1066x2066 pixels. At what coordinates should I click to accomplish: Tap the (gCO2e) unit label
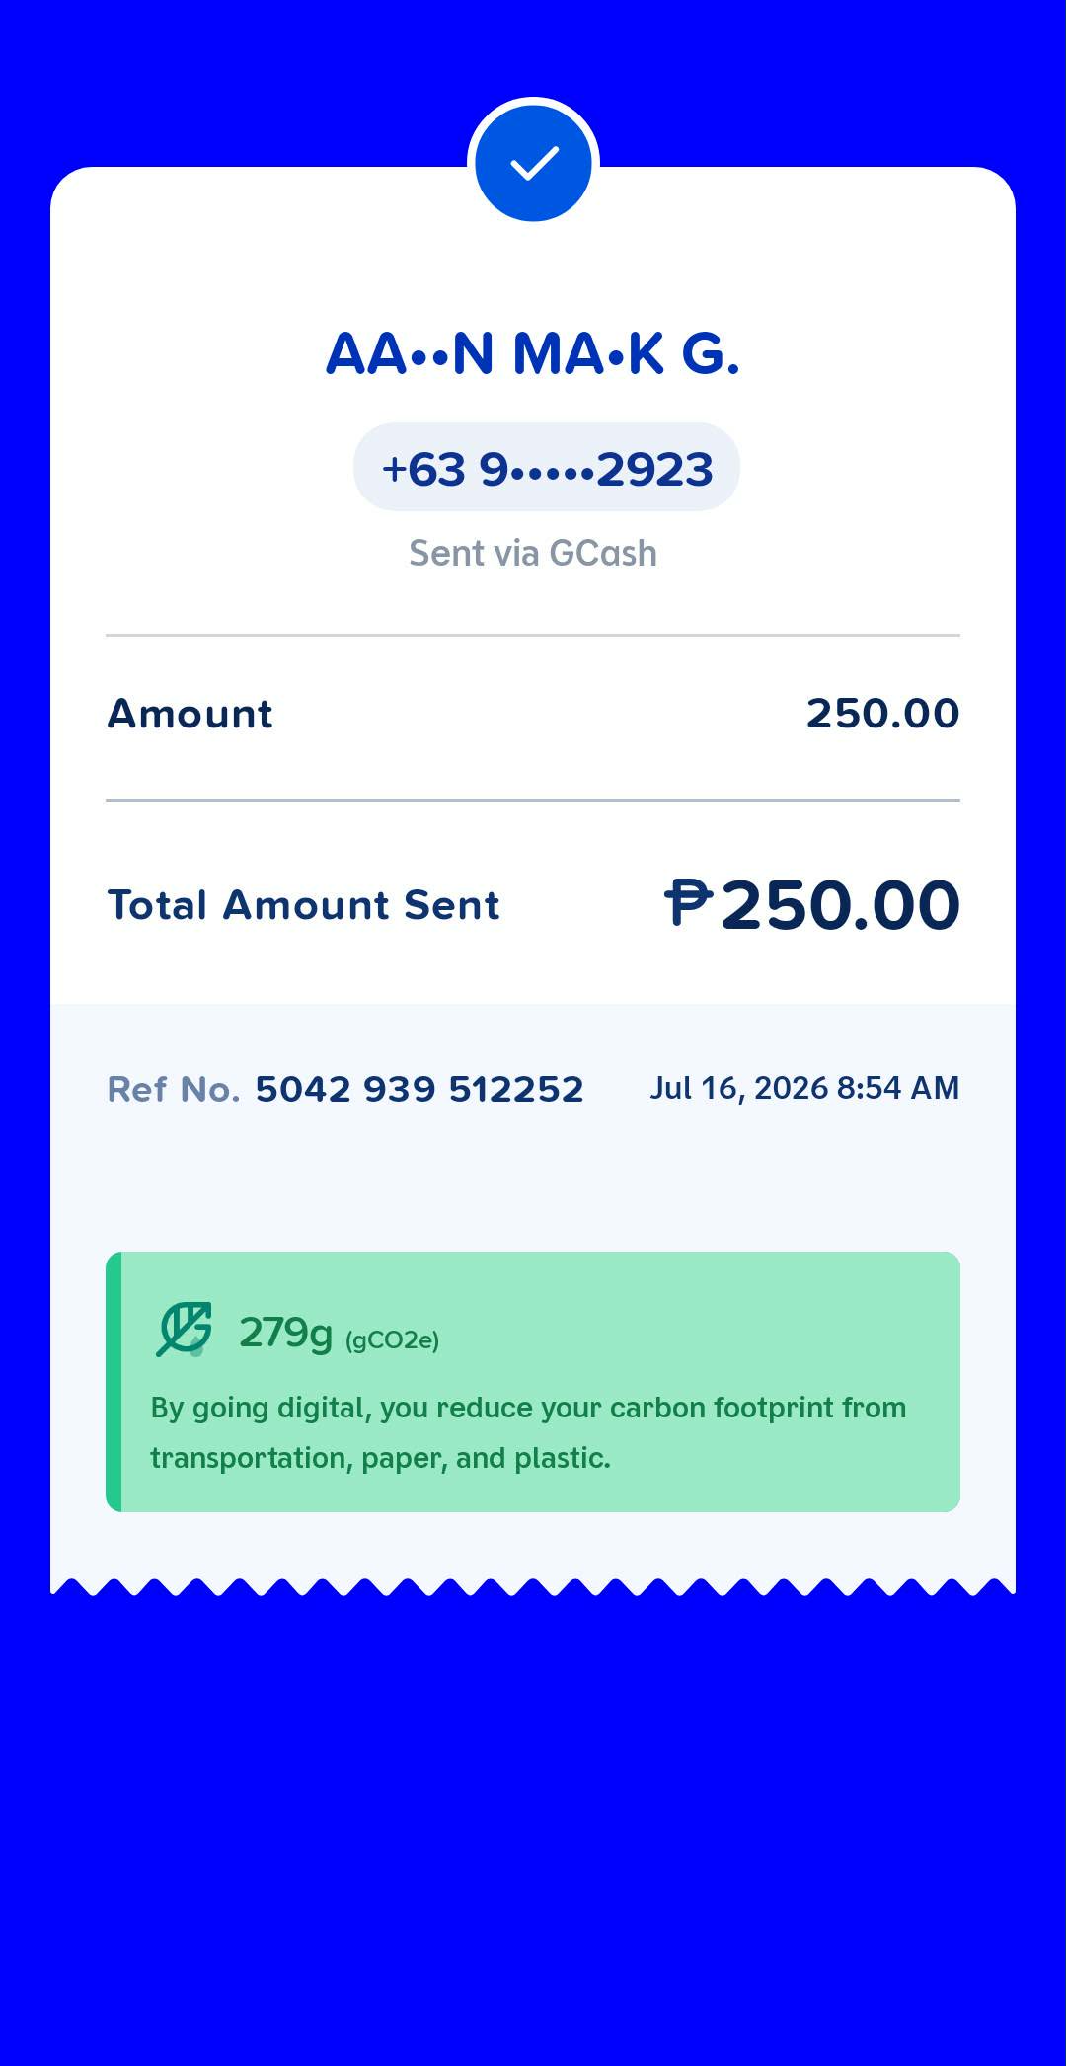click(393, 1339)
